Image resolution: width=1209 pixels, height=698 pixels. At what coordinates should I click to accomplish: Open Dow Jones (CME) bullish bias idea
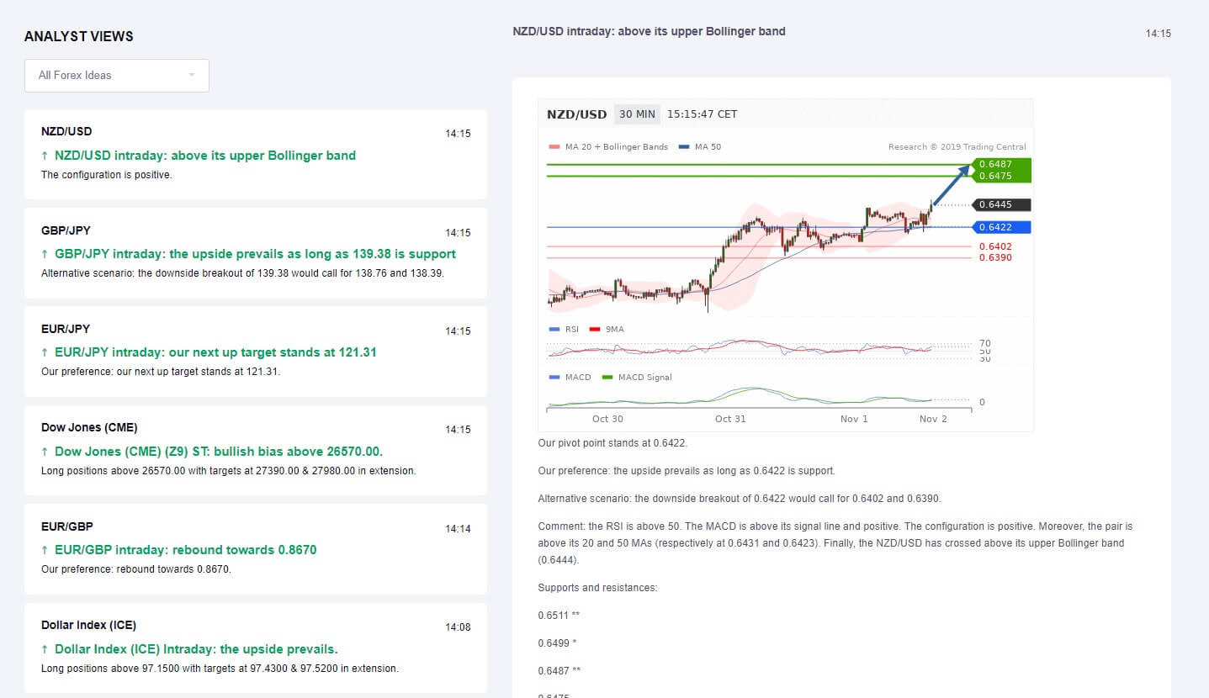click(219, 452)
